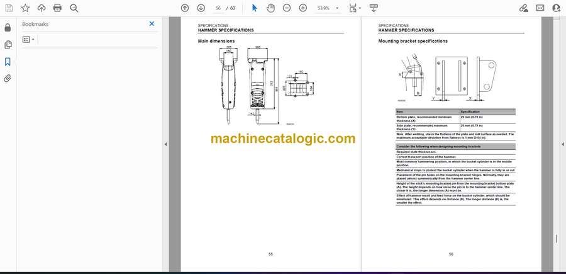Activate the hand pan tool
This screenshot has width=566, height=274.
click(x=270, y=8)
